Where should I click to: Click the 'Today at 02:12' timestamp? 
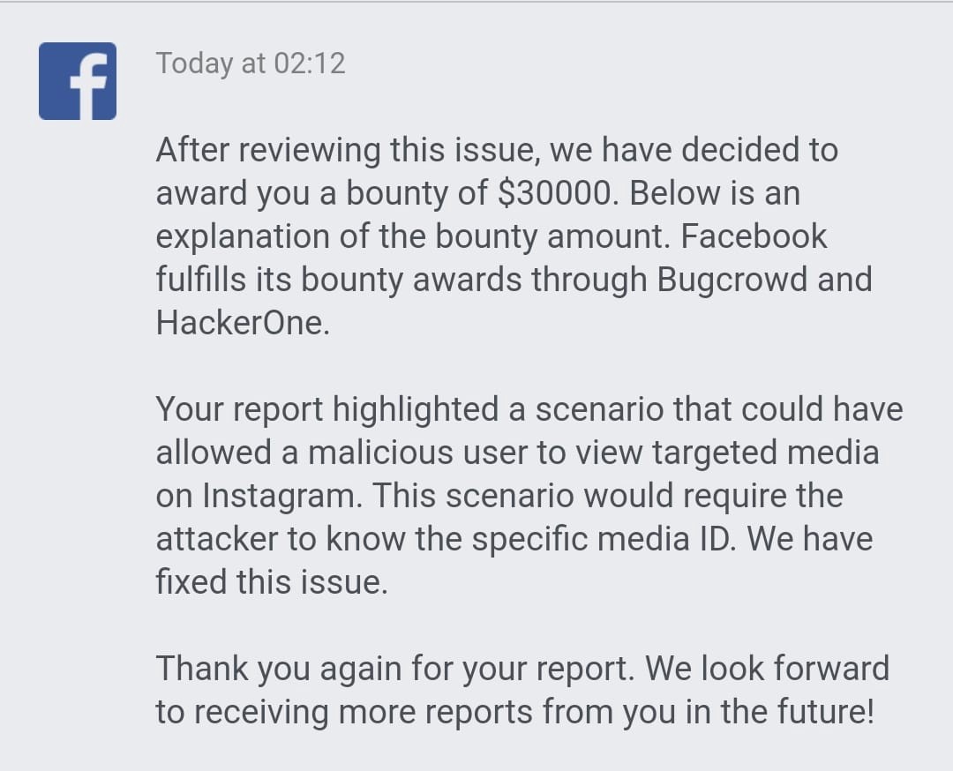tap(251, 64)
